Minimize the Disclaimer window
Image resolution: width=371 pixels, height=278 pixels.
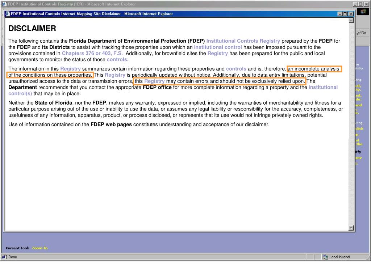(x=340, y=14)
